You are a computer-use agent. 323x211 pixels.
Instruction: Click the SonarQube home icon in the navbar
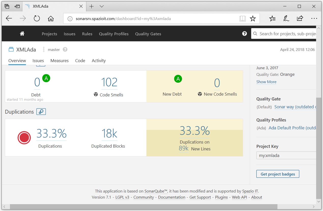coord(22,33)
